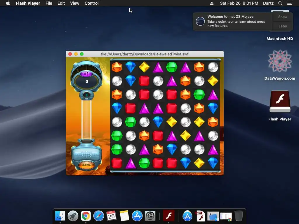The width and height of the screenshot is (299, 224).
Task: Select the red gem in the sixth row
Action: [158, 136]
